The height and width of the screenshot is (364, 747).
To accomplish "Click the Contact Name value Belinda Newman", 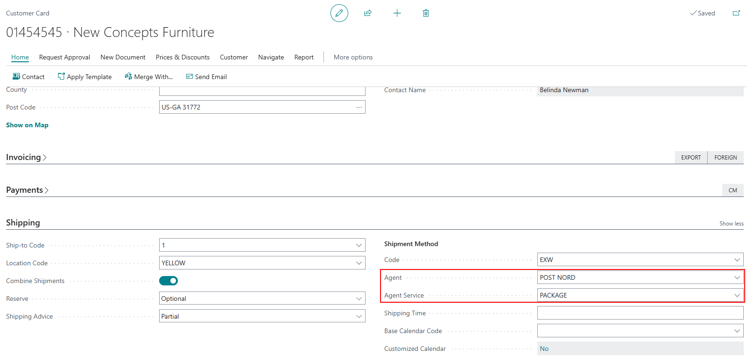I will click(x=564, y=90).
